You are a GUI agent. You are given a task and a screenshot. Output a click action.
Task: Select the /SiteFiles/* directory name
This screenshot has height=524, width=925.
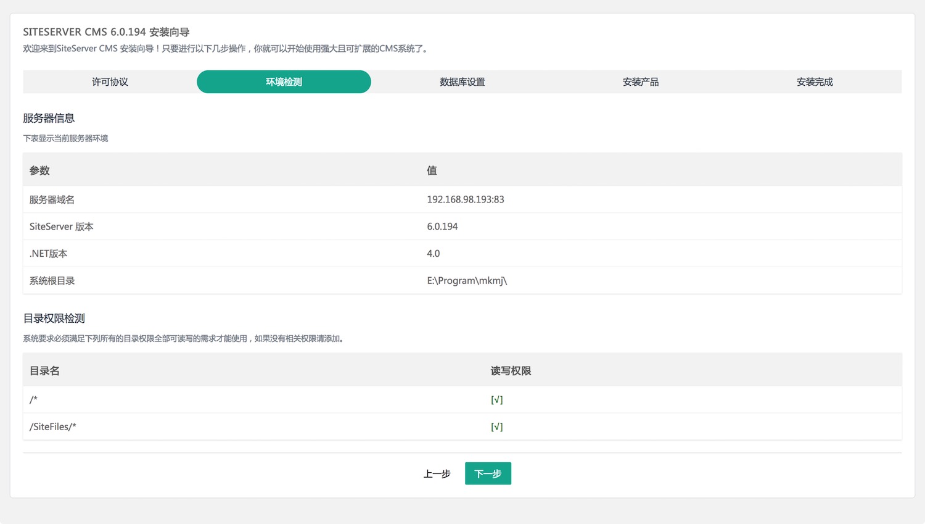point(53,427)
